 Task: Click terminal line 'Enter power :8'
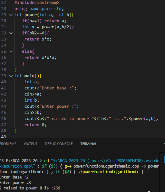[x=15, y=183]
